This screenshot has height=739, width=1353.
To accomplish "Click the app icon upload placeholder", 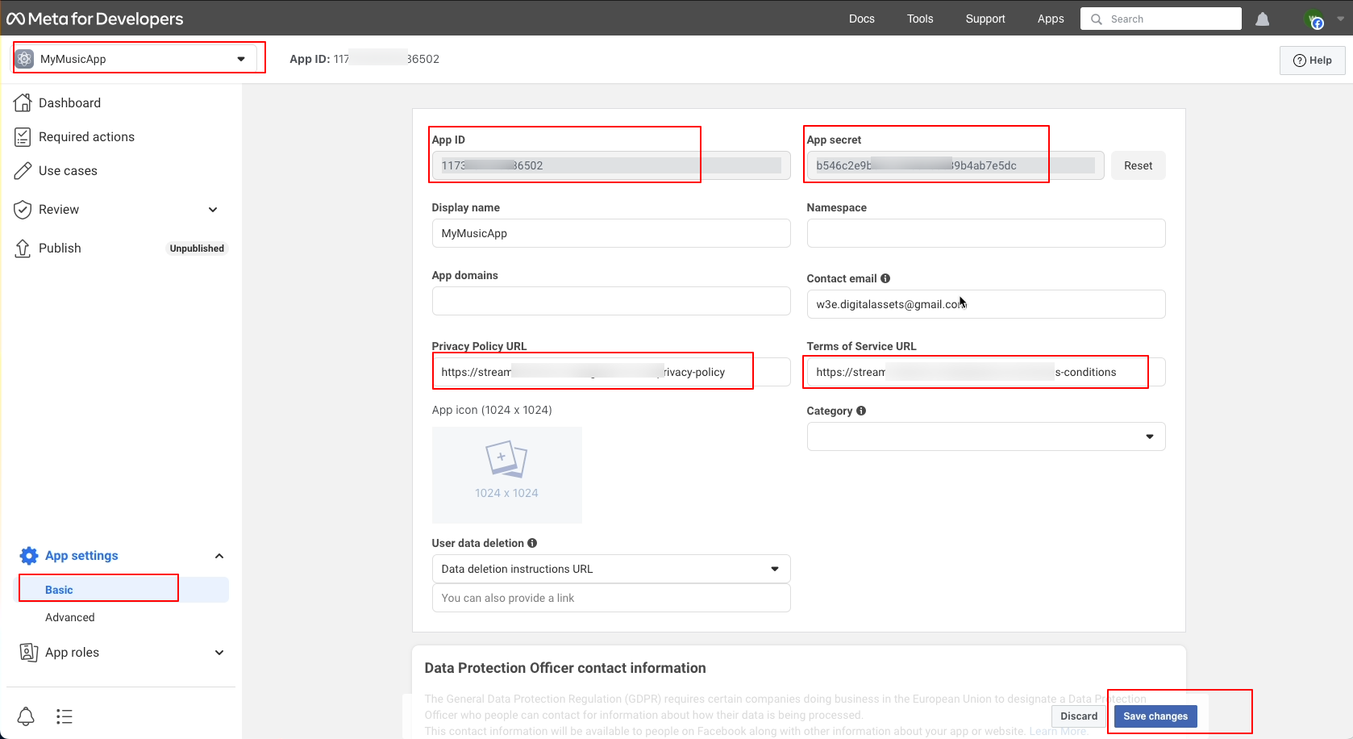I will pos(506,474).
